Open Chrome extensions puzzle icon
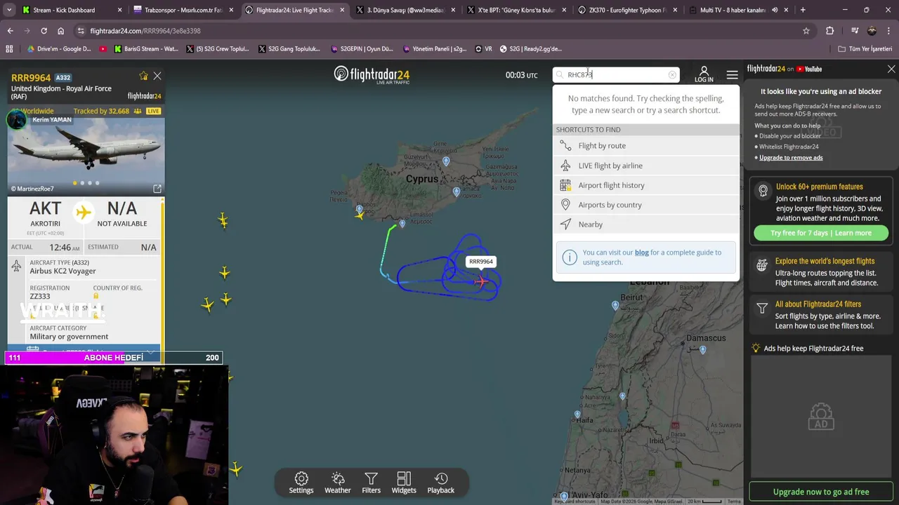Image resolution: width=899 pixels, height=505 pixels. (829, 31)
